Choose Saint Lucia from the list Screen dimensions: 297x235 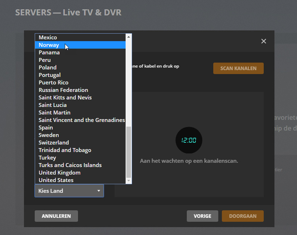click(80, 105)
